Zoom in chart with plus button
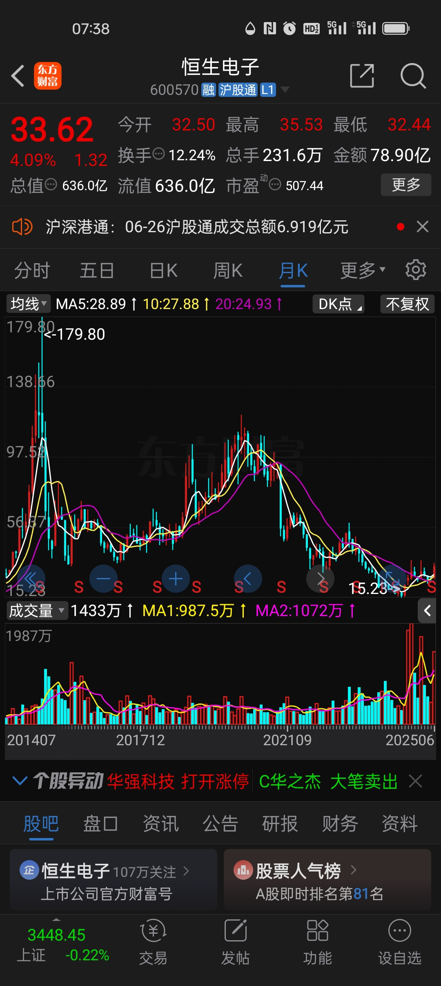The height and width of the screenshot is (986, 441). point(176,579)
